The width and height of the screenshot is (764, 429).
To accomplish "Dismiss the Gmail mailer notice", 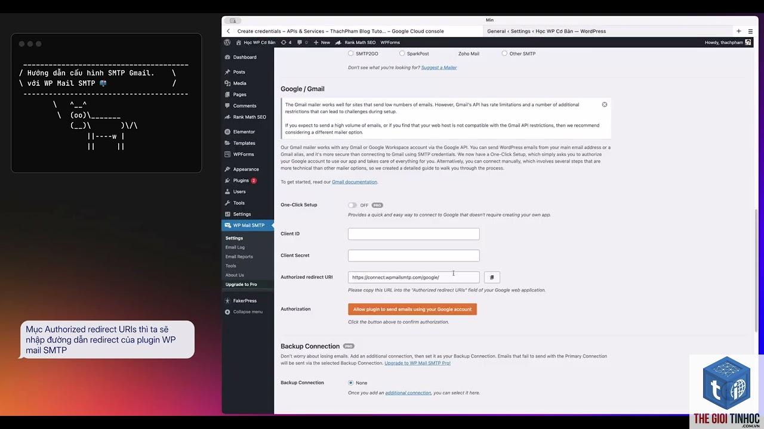I will [x=605, y=105].
